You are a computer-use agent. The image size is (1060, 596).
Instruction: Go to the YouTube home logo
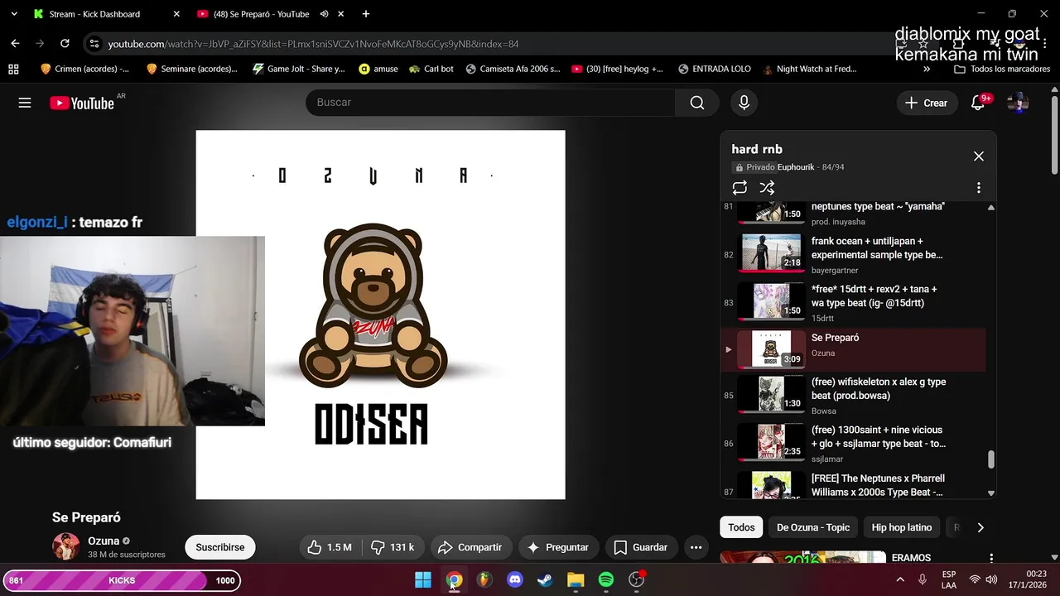81,103
